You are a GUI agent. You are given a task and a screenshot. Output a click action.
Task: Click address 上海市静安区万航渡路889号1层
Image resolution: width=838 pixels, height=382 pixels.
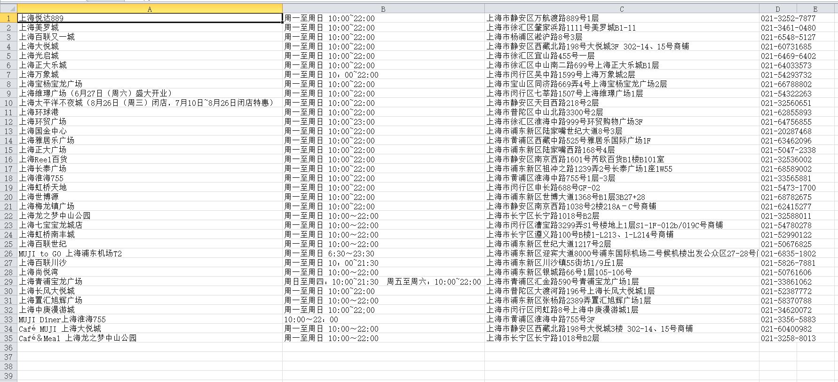pyautogui.click(x=622, y=18)
